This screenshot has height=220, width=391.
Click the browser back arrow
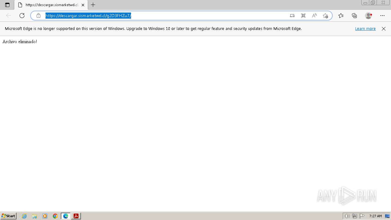coord(9,16)
